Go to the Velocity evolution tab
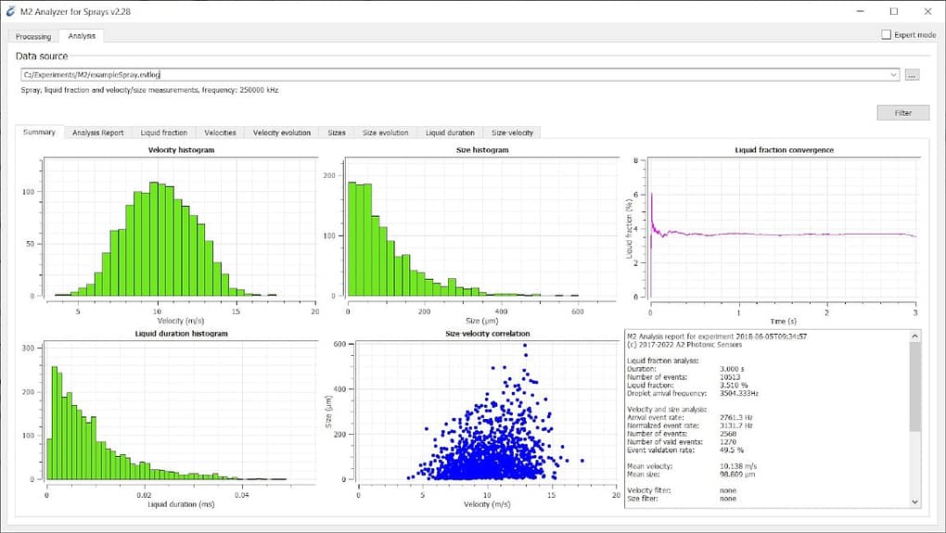The height and width of the screenshot is (533, 946). pos(282,133)
